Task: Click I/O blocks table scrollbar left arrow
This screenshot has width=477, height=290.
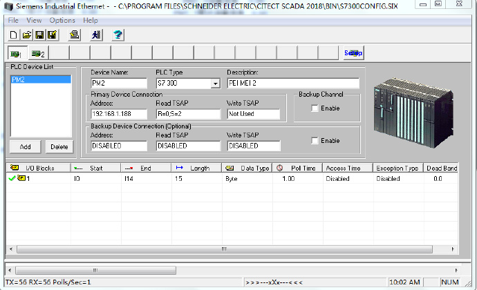Action: click(x=11, y=249)
